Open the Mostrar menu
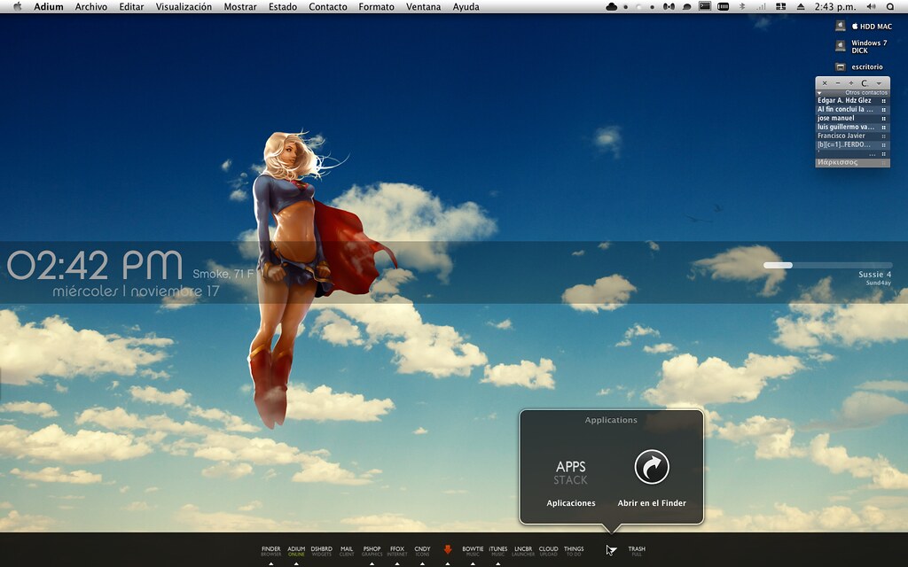 click(x=240, y=7)
